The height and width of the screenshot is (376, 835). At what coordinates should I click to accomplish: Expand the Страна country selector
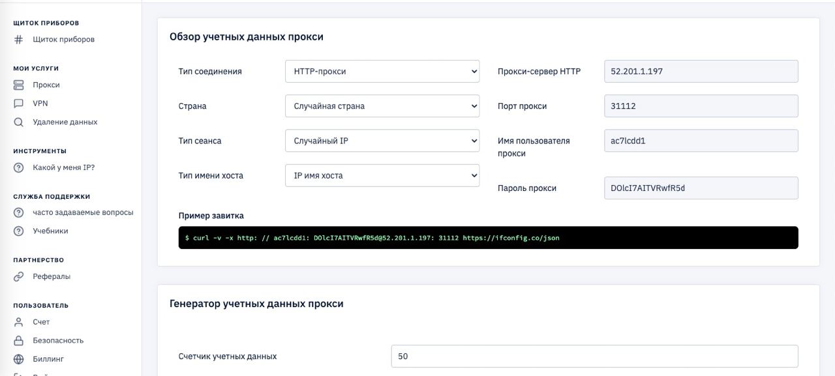pos(382,106)
